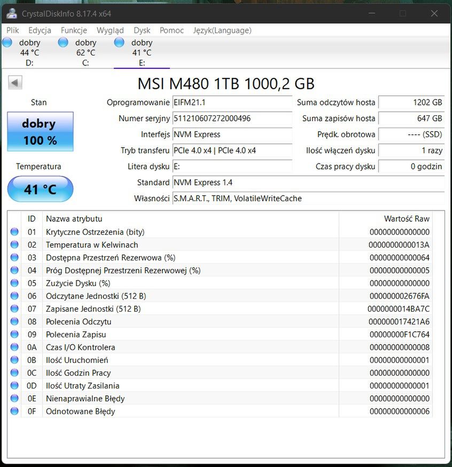This screenshot has height=467, width=452.
Task: Go to previous disk with left arrow button
Action: [15, 83]
